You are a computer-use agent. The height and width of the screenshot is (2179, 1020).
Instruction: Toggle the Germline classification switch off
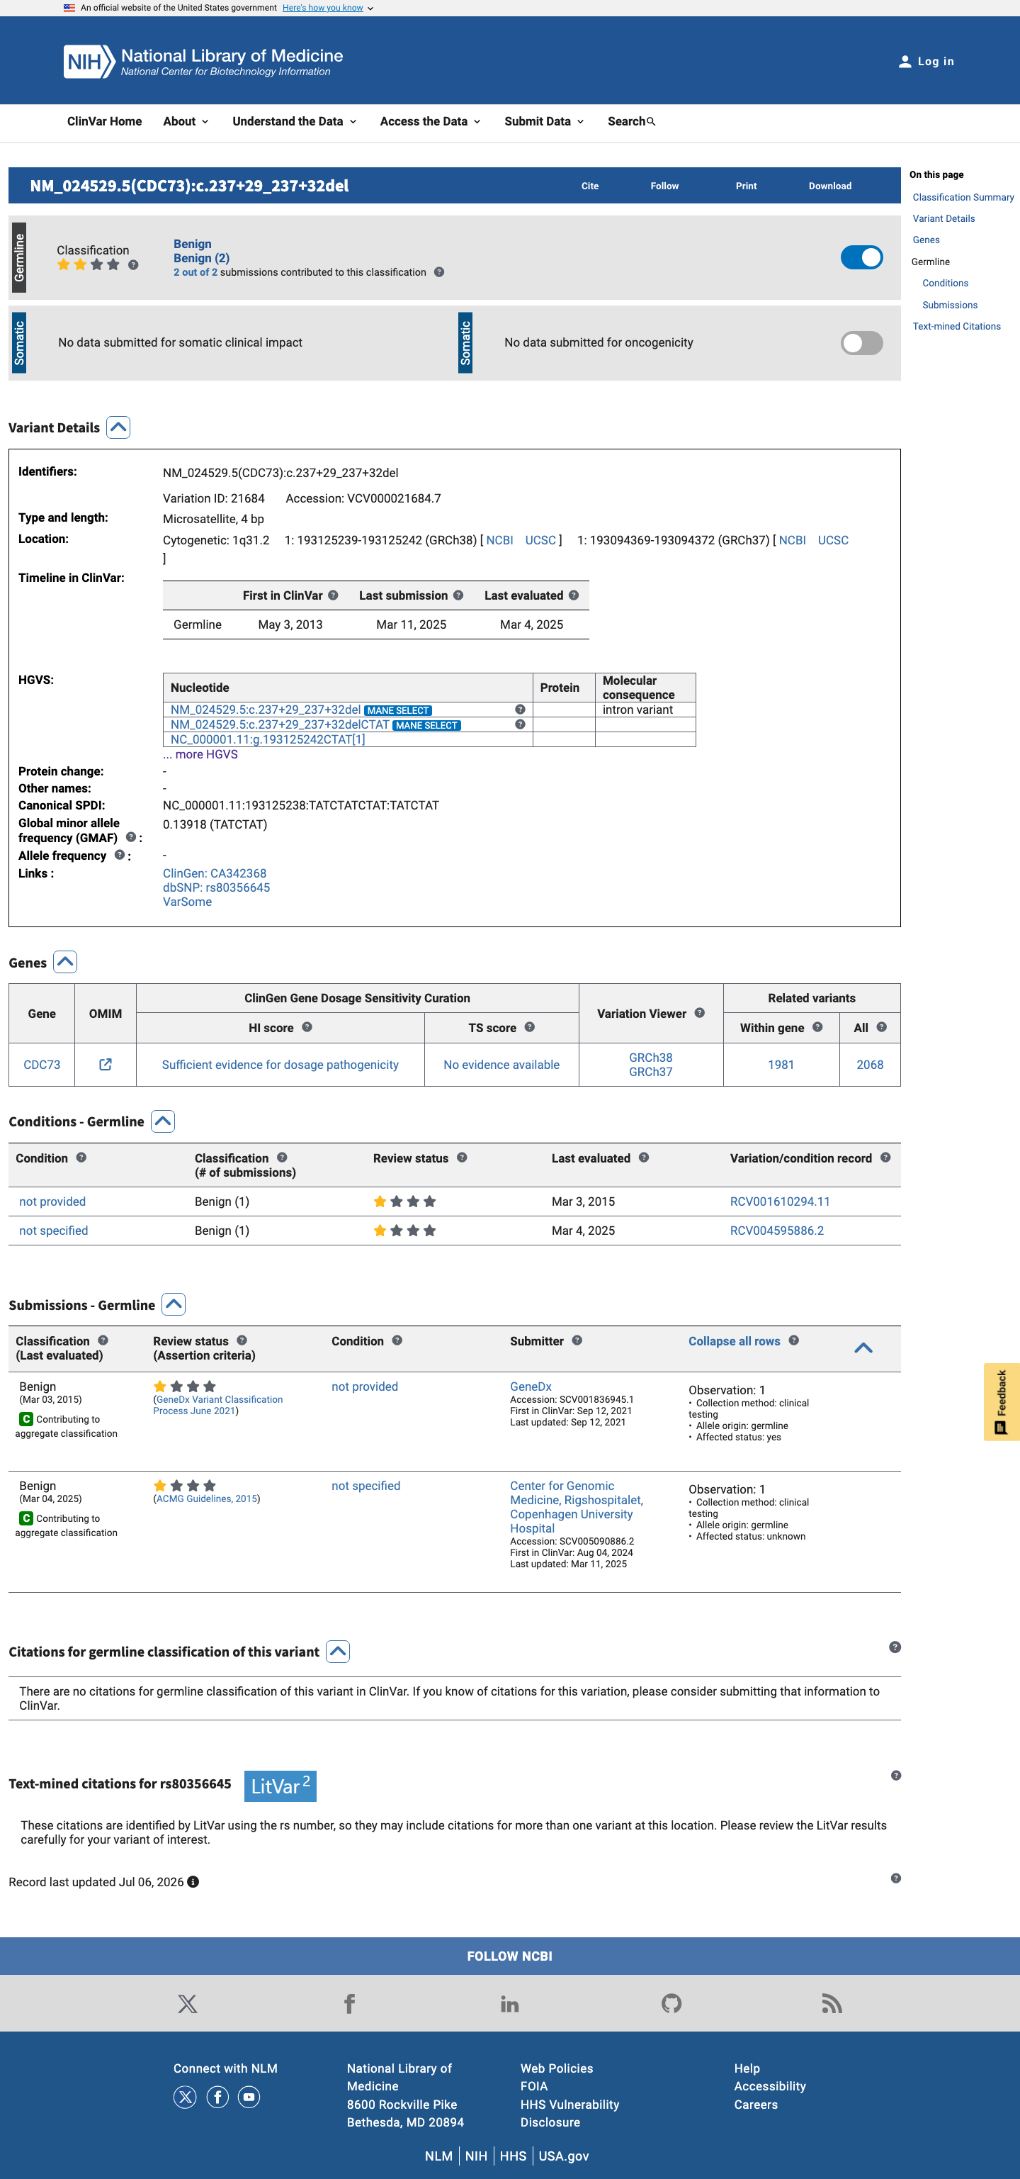(861, 258)
